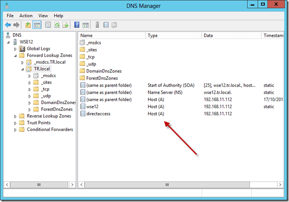
Task: Click the New Server toolbar icon
Action: pyautogui.click(x=96, y=25)
